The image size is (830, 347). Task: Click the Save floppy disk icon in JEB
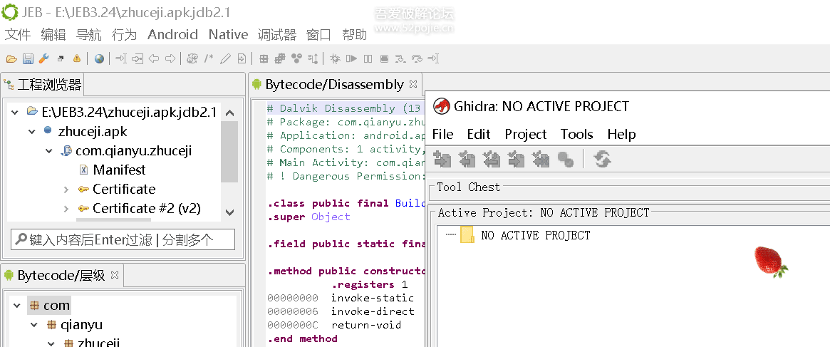coord(28,59)
